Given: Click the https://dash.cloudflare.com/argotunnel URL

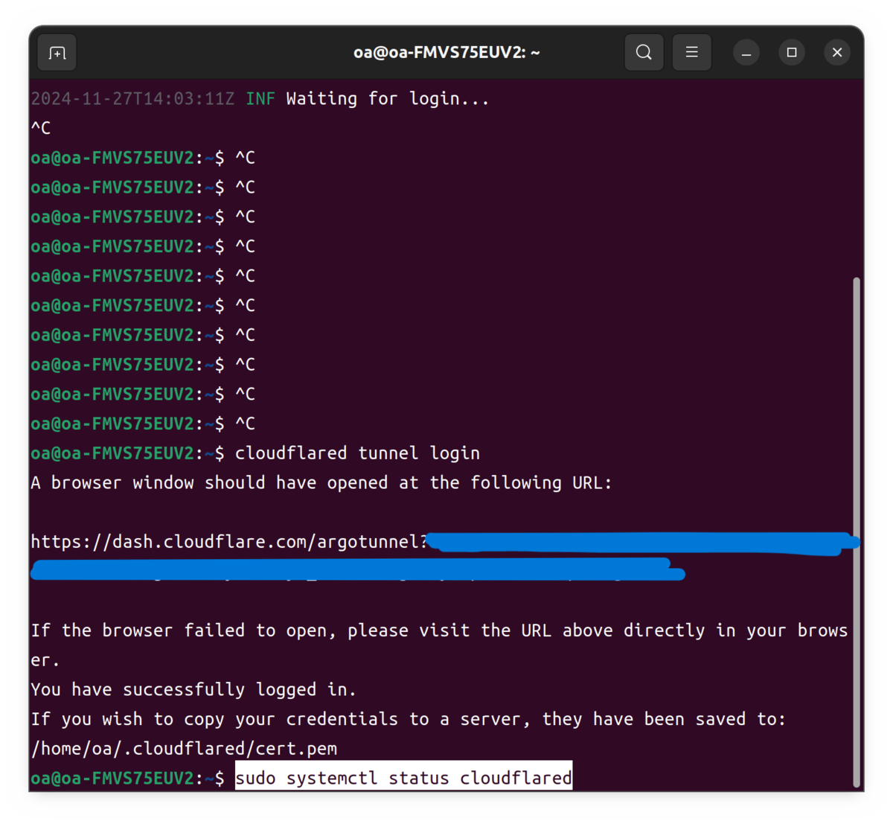Looking at the screenshot, I should click(229, 542).
